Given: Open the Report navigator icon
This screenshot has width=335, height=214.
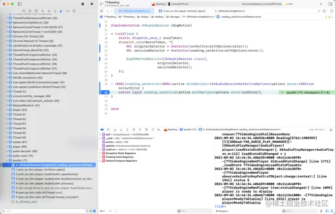Looking at the screenshot, I should (74, 11).
